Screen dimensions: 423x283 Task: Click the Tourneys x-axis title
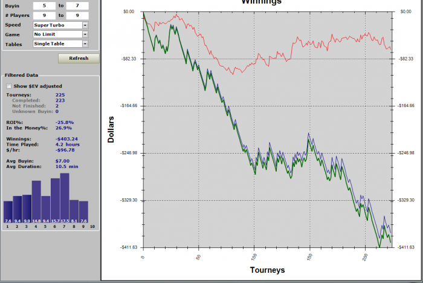[267, 270]
